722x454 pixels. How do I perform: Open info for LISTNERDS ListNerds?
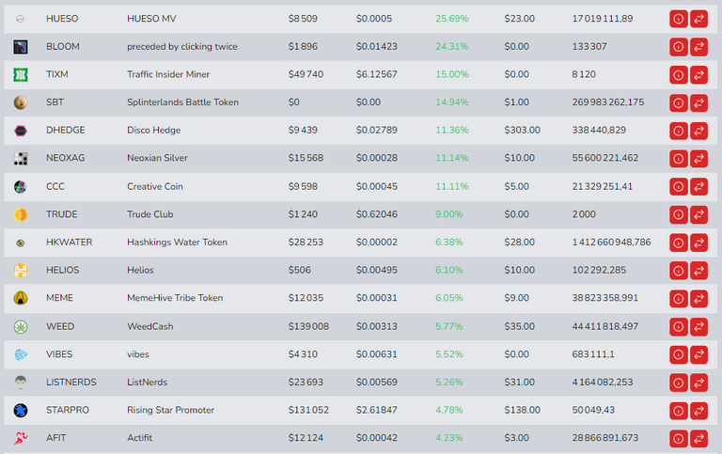tap(678, 383)
